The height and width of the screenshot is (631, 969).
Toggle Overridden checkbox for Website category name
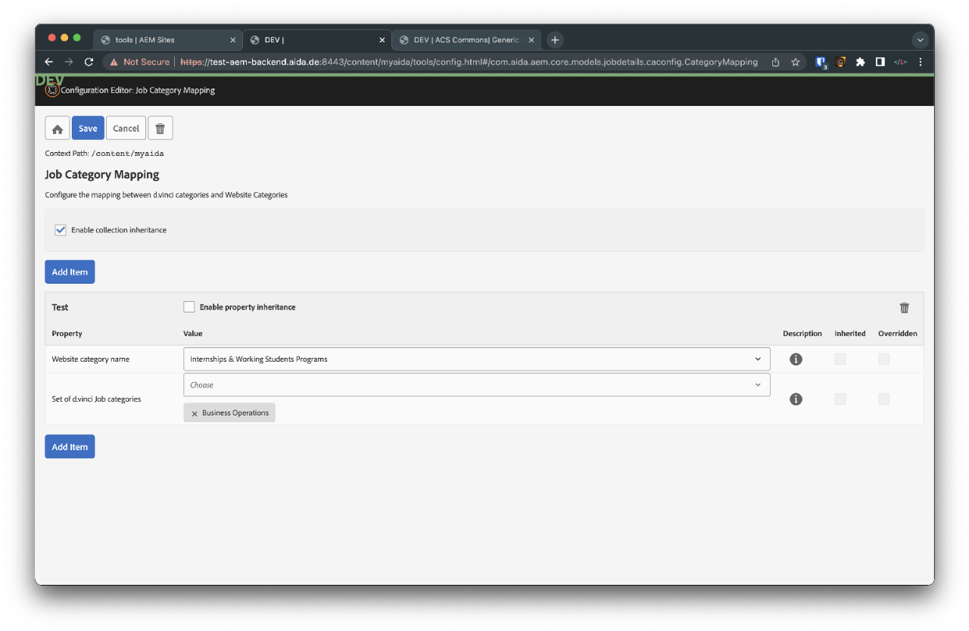pos(883,359)
